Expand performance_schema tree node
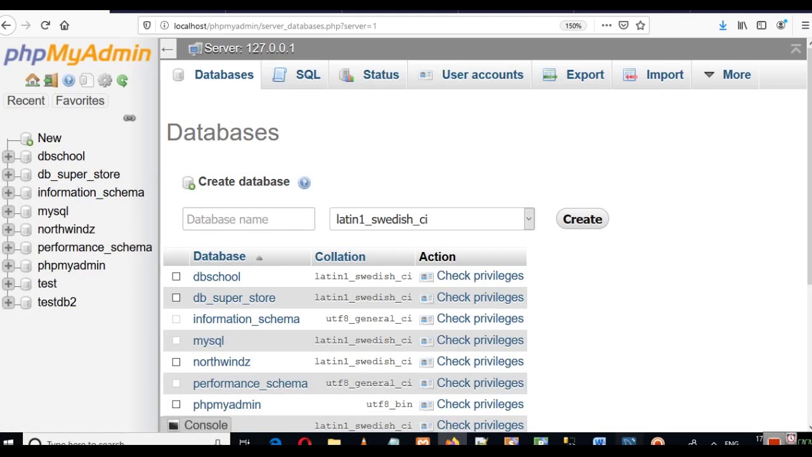 [x=8, y=248]
